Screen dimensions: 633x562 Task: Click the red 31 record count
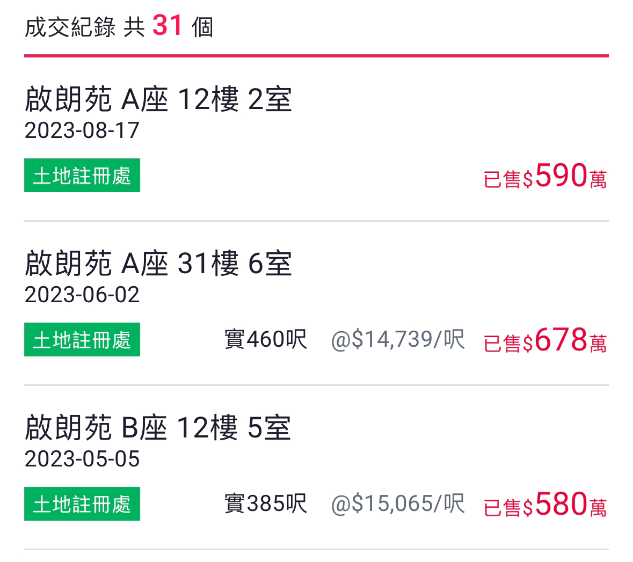[x=167, y=25]
